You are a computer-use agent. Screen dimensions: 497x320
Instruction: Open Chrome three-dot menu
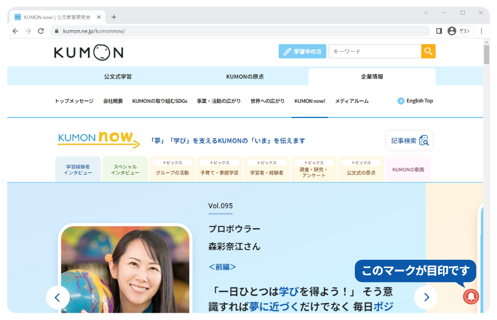(481, 31)
